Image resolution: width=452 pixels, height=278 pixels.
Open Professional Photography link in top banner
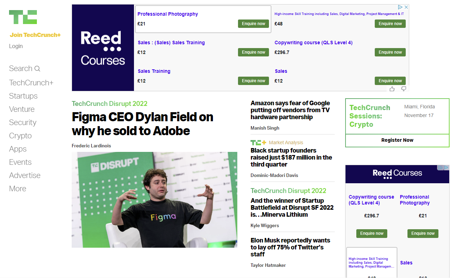(168, 14)
